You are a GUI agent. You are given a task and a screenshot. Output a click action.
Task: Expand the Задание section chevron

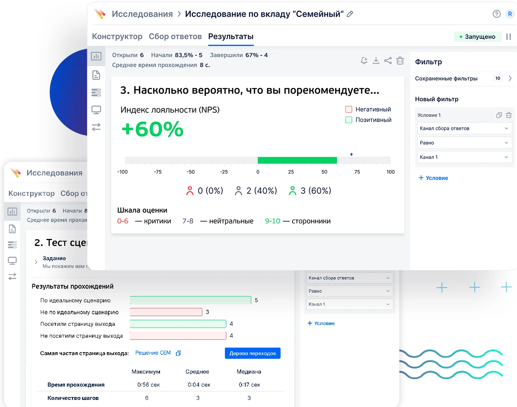coord(36,262)
